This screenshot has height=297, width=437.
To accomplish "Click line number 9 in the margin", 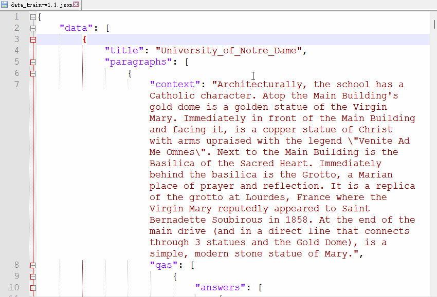I will coord(17,276).
